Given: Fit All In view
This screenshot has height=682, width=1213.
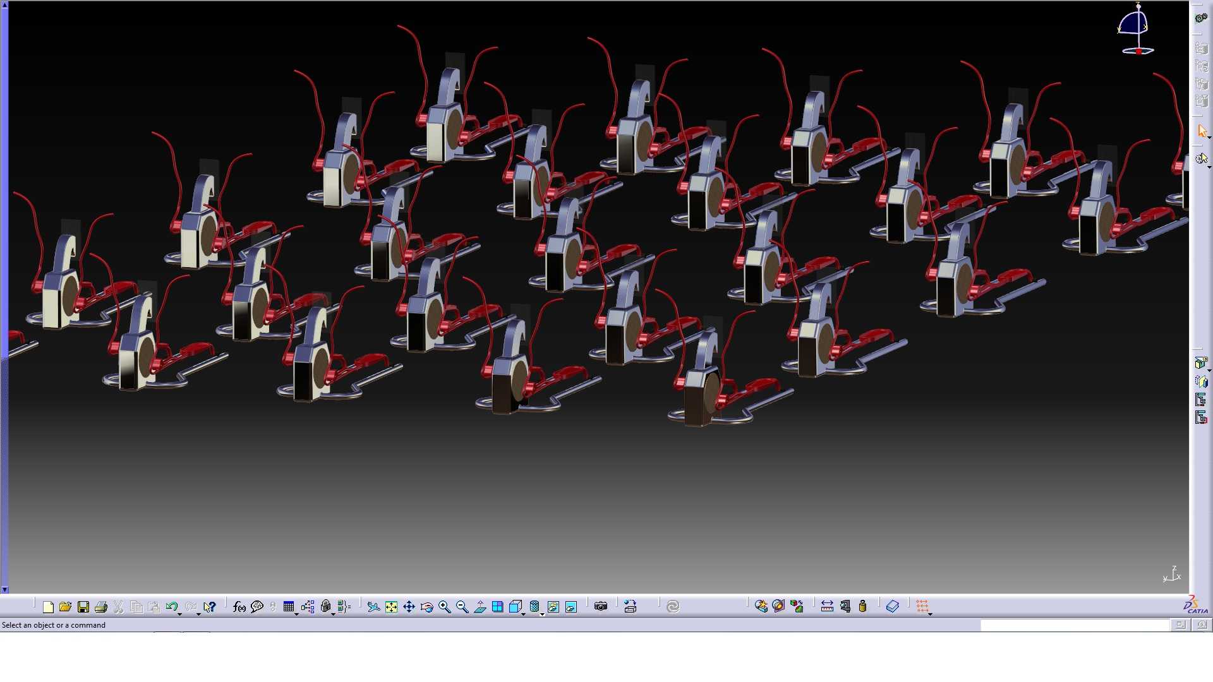Looking at the screenshot, I should [391, 607].
